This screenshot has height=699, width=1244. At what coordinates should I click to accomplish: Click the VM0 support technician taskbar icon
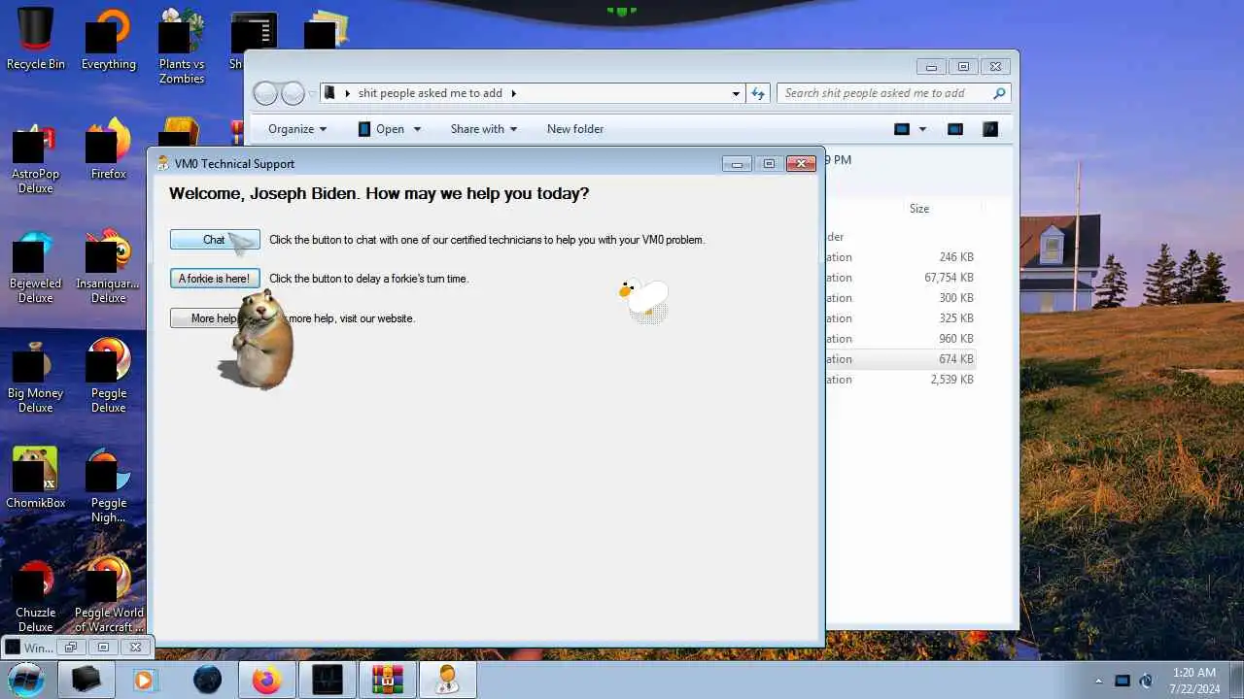tap(447, 680)
